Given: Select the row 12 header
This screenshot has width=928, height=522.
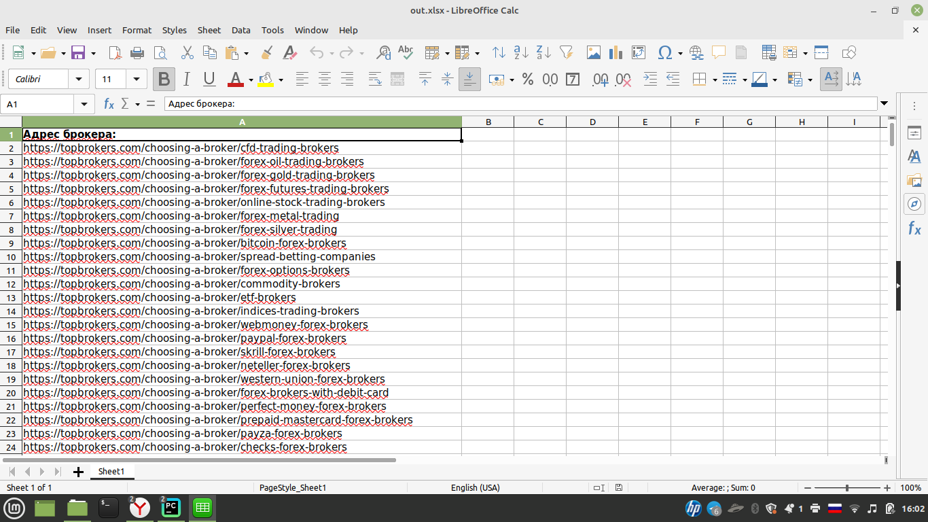Looking at the screenshot, I should coord(11,284).
